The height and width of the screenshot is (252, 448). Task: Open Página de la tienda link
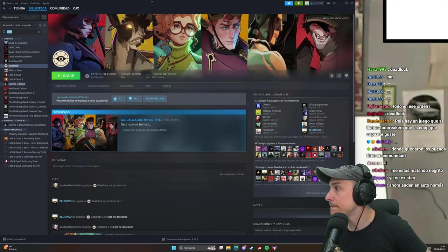coord(65,86)
